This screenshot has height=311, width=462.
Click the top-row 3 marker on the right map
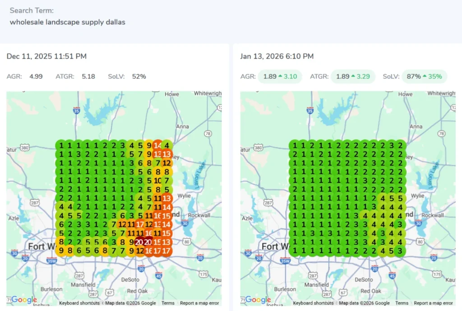(391, 146)
